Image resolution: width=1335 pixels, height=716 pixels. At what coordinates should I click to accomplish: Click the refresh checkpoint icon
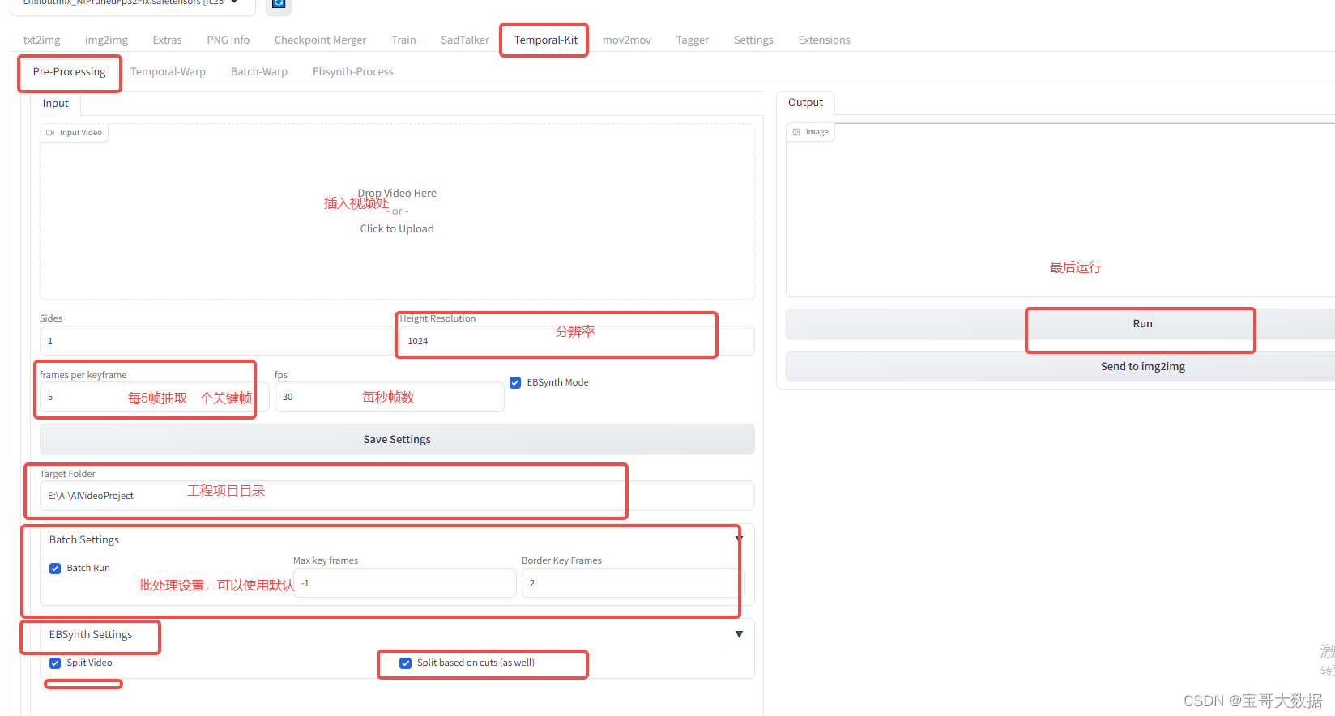click(279, 4)
